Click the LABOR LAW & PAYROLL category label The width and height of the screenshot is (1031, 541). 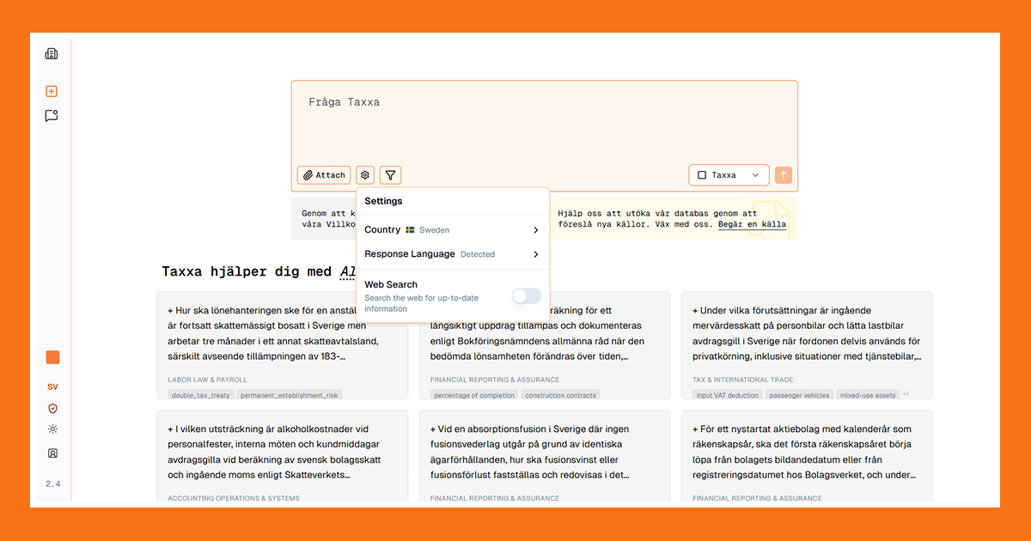click(207, 380)
